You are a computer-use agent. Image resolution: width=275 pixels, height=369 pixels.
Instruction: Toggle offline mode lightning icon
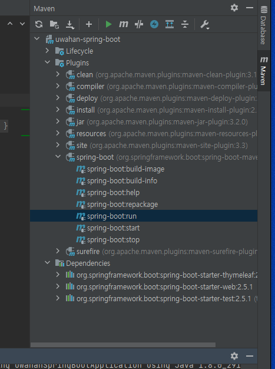coord(154,24)
